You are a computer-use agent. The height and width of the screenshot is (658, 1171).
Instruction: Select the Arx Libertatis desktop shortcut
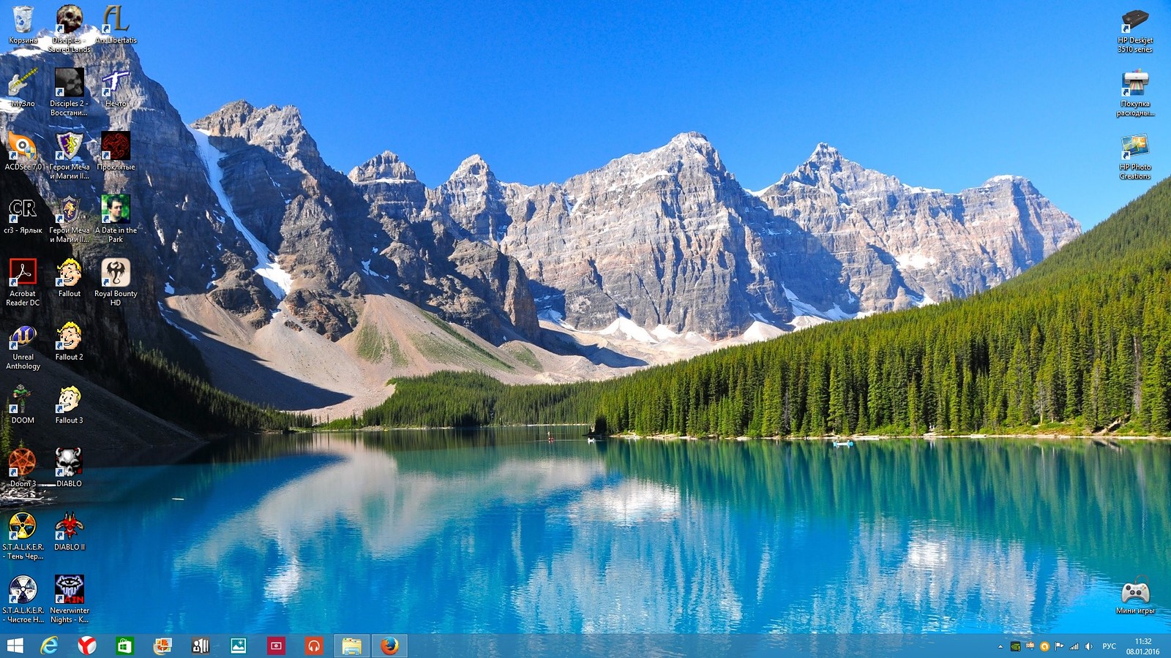tap(116, 25)
